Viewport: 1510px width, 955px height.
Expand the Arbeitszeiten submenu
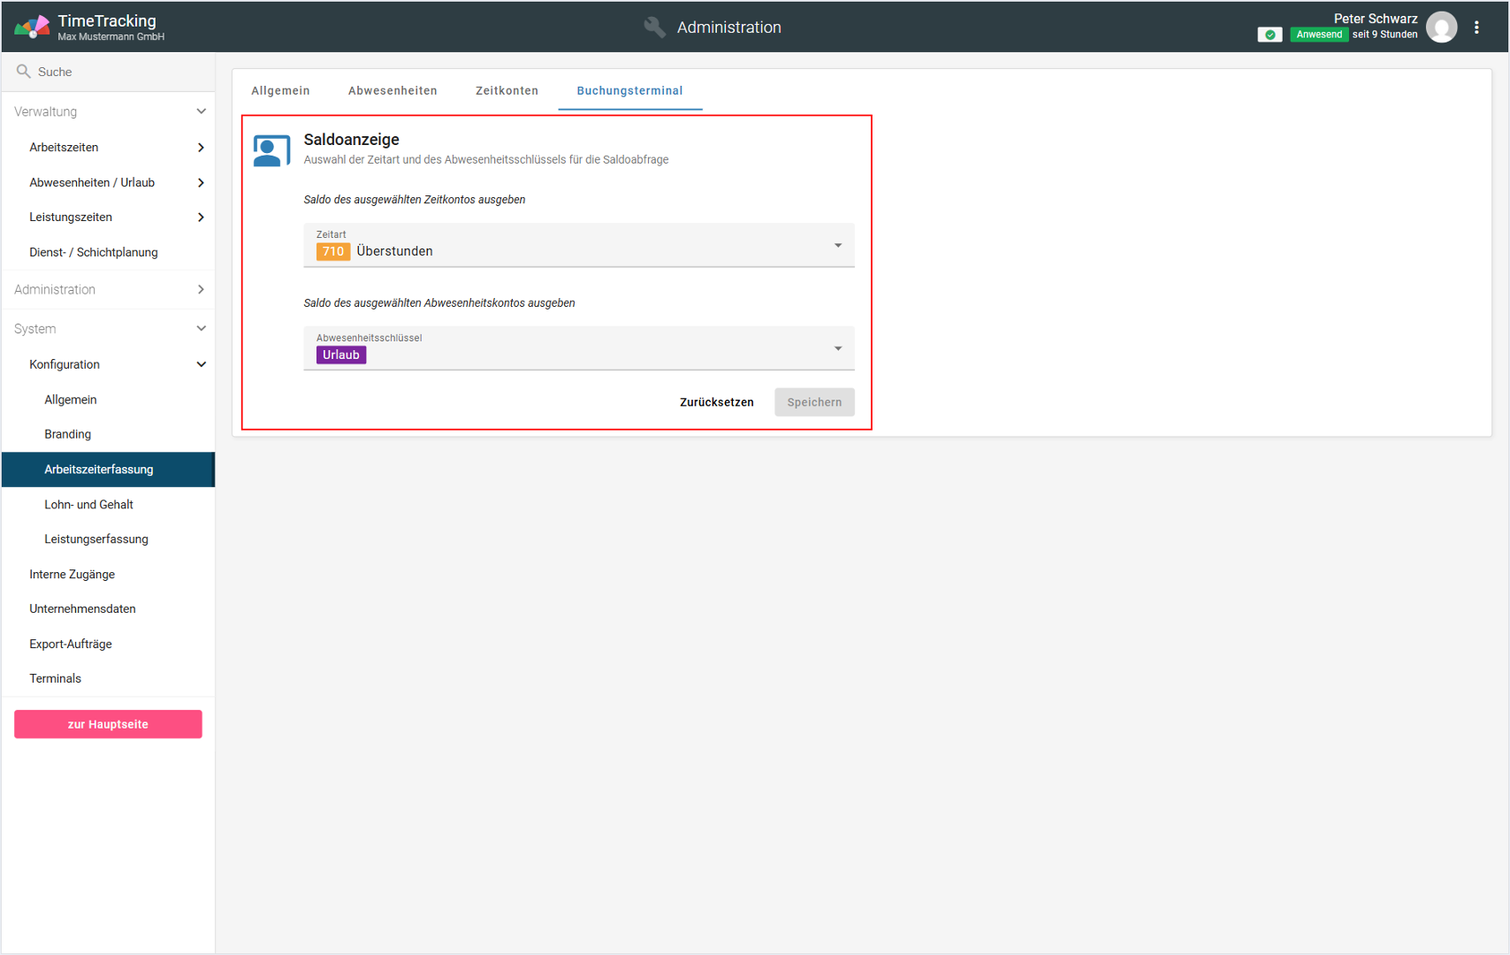(x=201, y=148)
